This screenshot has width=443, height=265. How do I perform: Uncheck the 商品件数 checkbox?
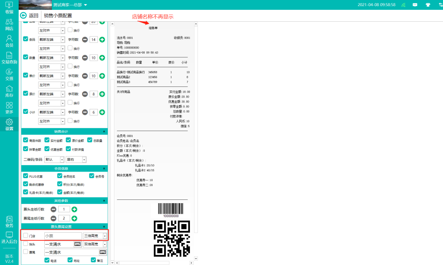point(26,140)
